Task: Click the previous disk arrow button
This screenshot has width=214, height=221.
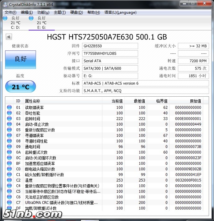Action: click(x=9, y=37)
